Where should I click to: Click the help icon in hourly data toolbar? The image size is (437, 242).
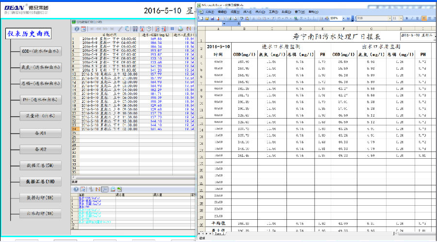coord(77,29)
